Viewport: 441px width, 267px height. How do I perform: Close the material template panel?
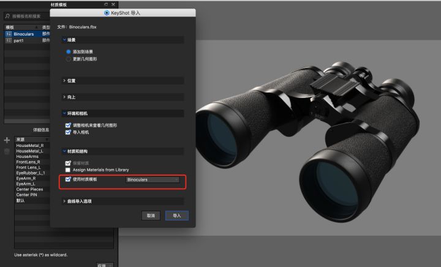click(x=113, y=4)
